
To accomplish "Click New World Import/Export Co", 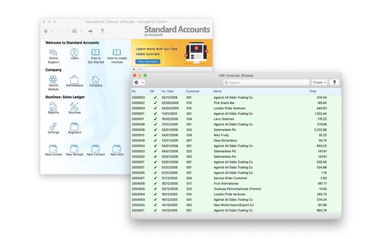I will pos(233,205).
